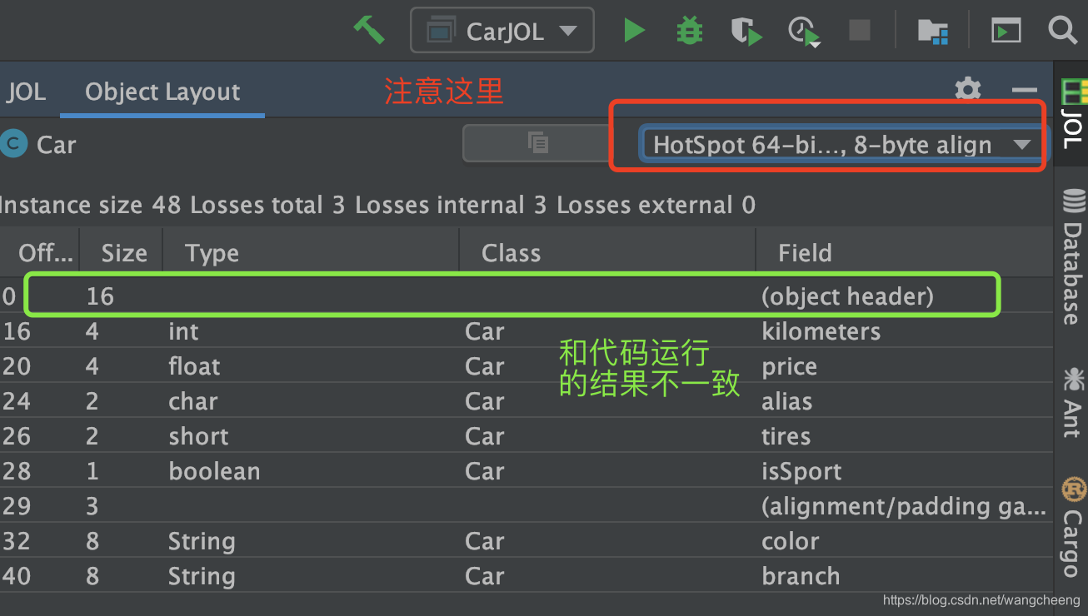Open the Database side tool window
1088x616 pixels.
(x=1073, y=256)
